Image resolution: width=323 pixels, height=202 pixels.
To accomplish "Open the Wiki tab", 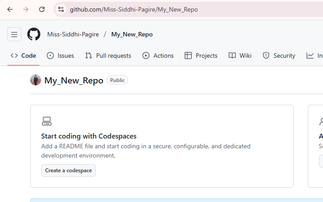I will pyautogui.click(x=240, y=55).
